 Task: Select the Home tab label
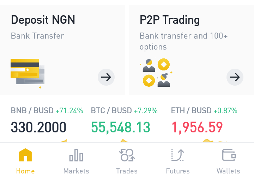click(25, 171)
